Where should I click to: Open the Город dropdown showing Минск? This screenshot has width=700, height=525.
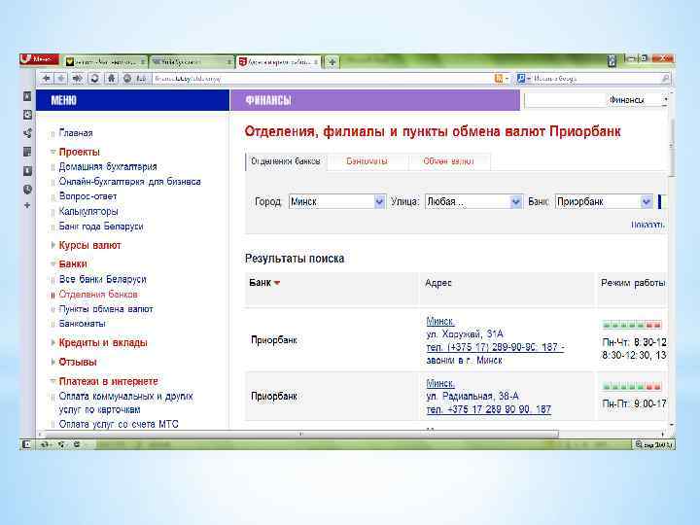click(x=336, y=202)
